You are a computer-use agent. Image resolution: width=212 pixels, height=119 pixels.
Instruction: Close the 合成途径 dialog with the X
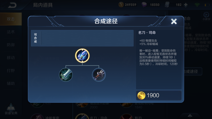(174, 21)
